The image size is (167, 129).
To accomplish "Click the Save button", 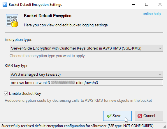I will 117,116.
